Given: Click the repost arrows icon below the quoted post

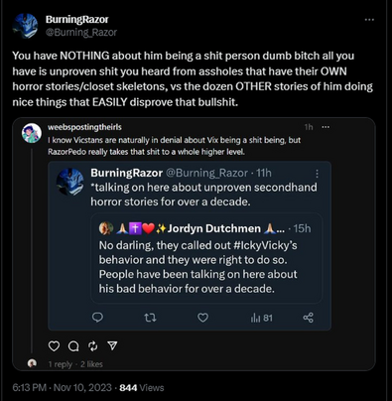Looking at the screenshot, I should coord(93,346).
